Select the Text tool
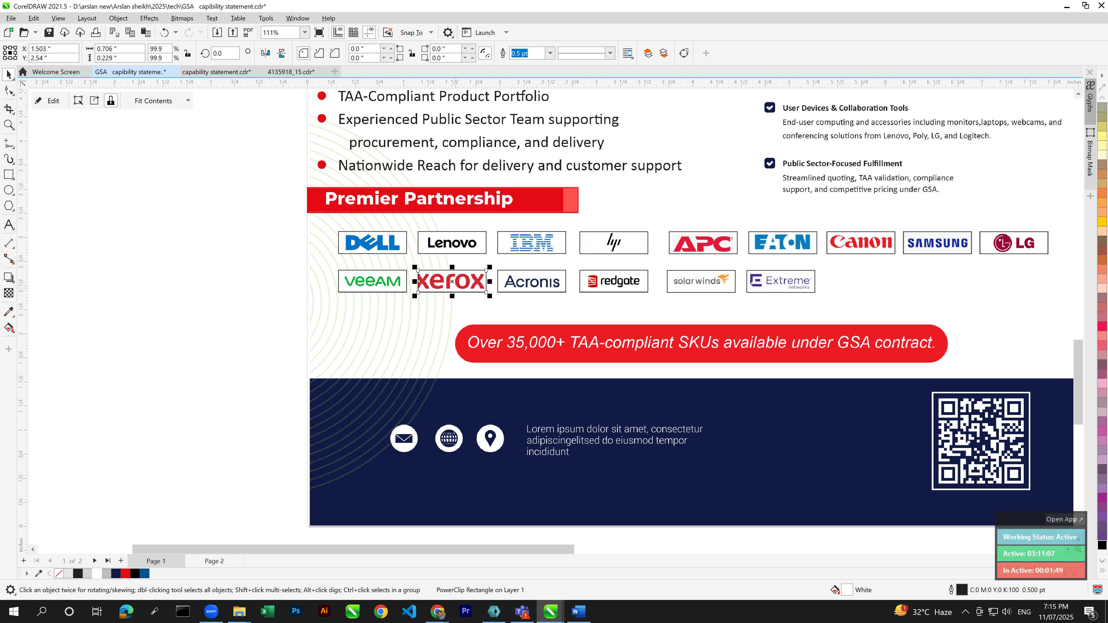Viewport: 1108px width, 623px height. pyautogui.click(x=9, y=224)
